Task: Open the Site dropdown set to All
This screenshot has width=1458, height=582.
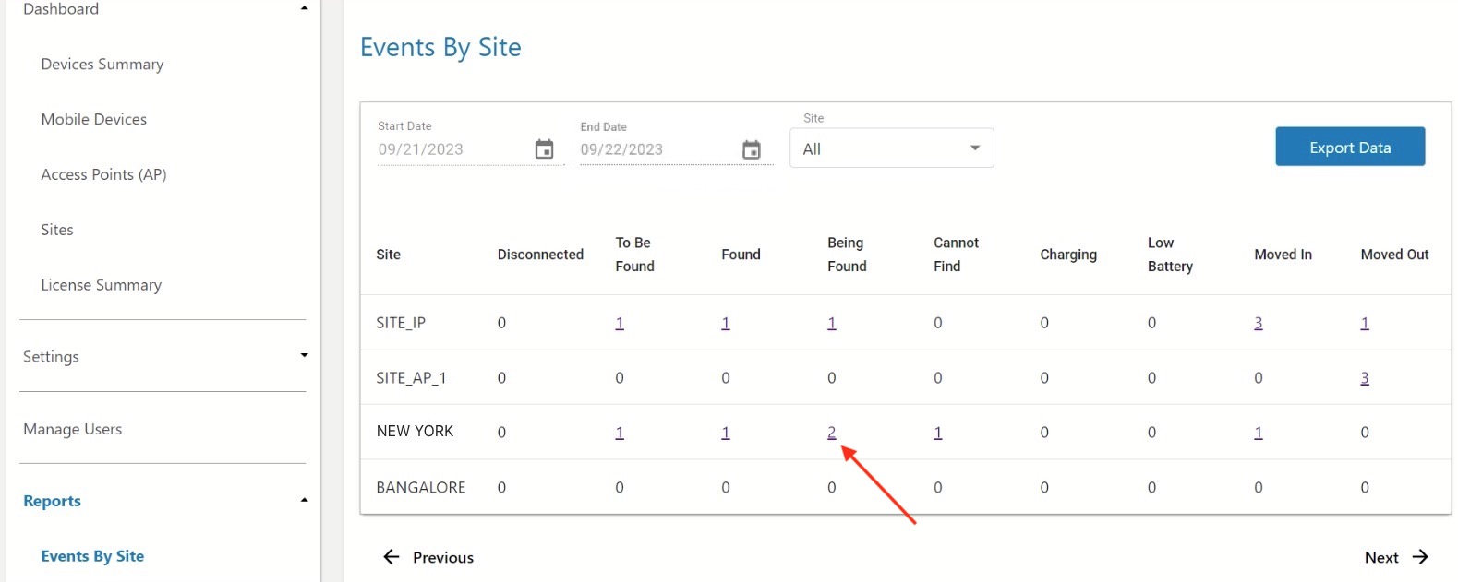Action: [x=892, y=148]
